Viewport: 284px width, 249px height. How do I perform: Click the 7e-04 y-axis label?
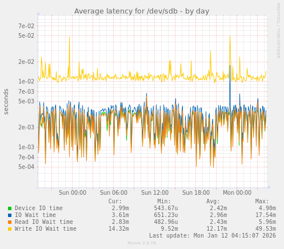point(26,157)
